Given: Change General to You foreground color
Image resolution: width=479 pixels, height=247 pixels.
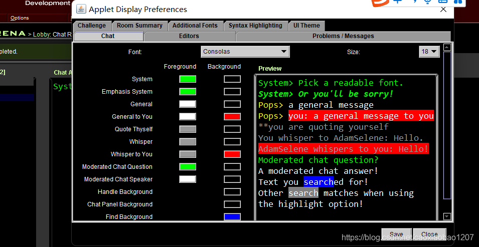Looking at the screenshot, I should [x=188, y=117].
